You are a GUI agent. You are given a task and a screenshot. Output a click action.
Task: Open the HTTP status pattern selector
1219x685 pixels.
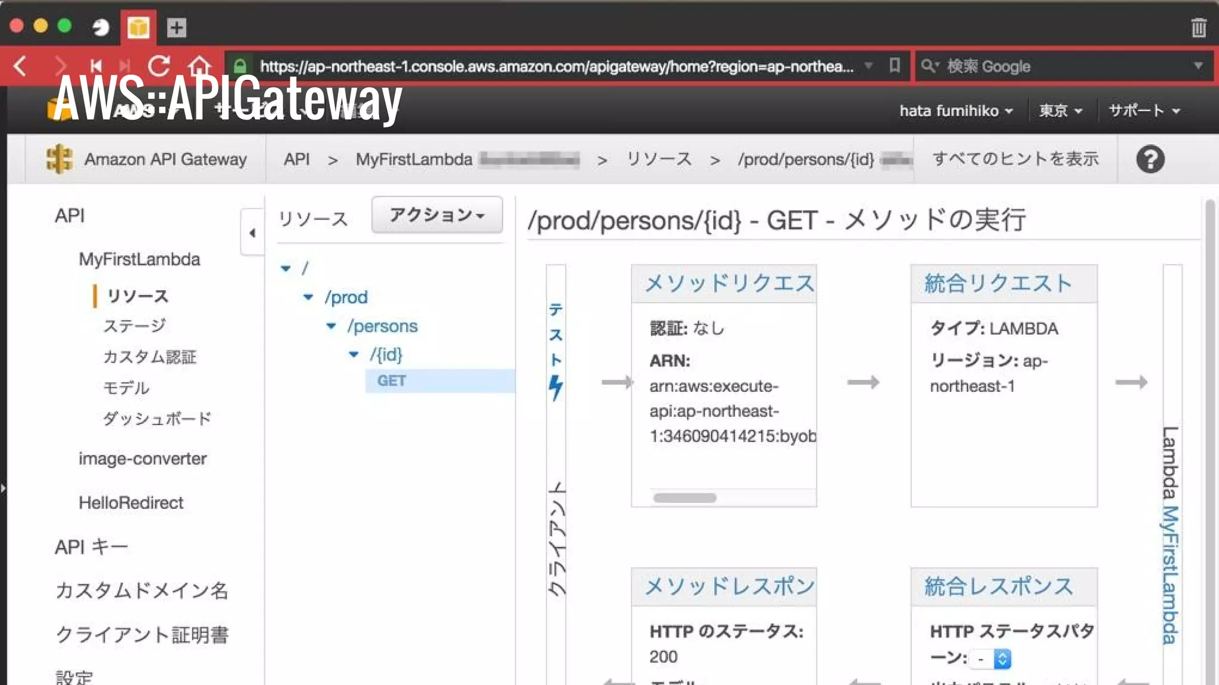(993, 658)
